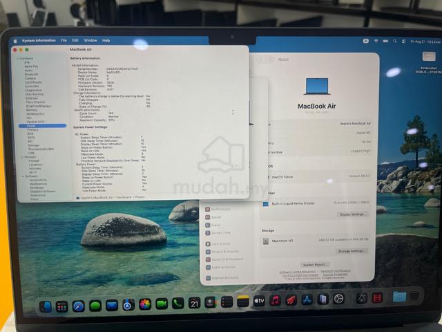Open System Settings from the Dock
This screenshot has width=442, height=332.
338,299
